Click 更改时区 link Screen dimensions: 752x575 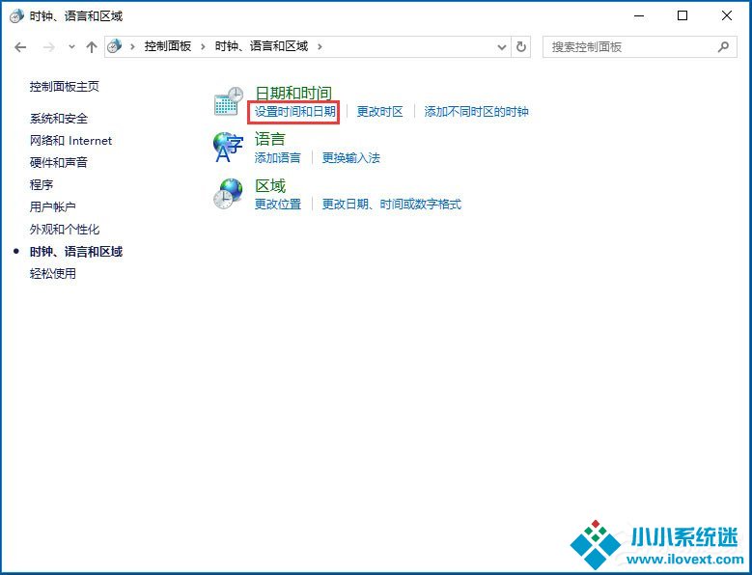pyautogui.click(x=379, y=112)
